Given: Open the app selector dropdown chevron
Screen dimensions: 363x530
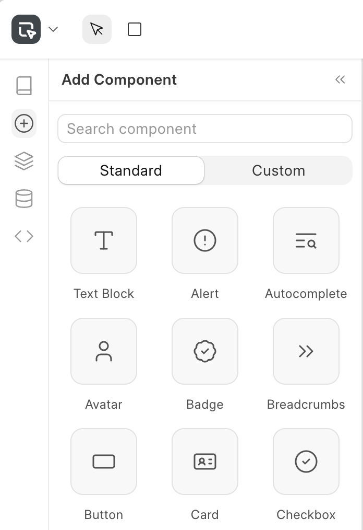Looking at the screenshot, I should pyautogui.click(x=53, y=29).
